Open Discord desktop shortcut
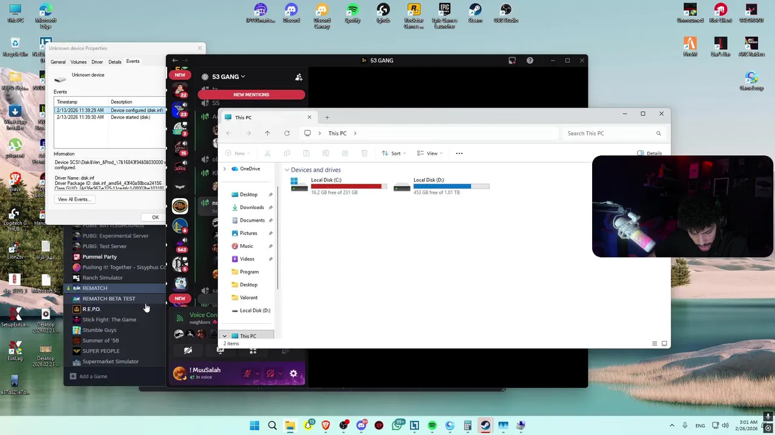 coord(291,13)
